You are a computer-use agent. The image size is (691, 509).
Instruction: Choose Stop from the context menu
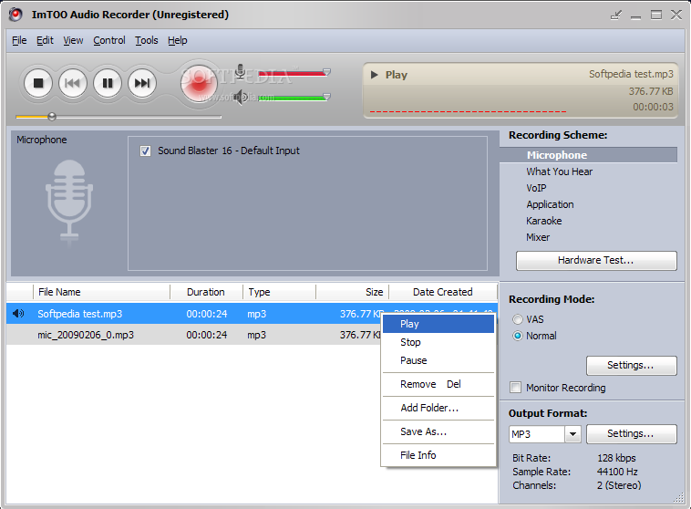coord(438,342)
